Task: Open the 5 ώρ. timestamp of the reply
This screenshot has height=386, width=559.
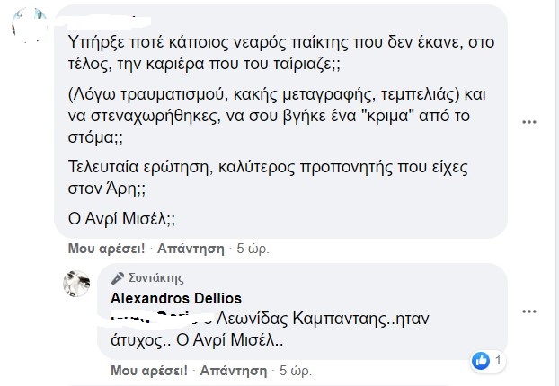Action: coord(296,371)
